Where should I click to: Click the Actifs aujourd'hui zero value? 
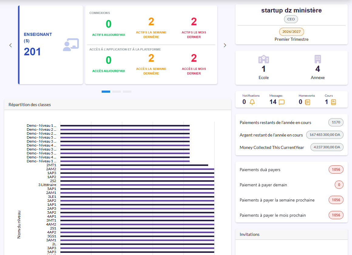pyautogui.click(x=109, y=24)
